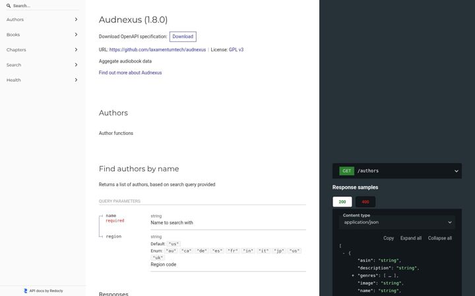Open the Authors sidebar section

click(43, 19)
